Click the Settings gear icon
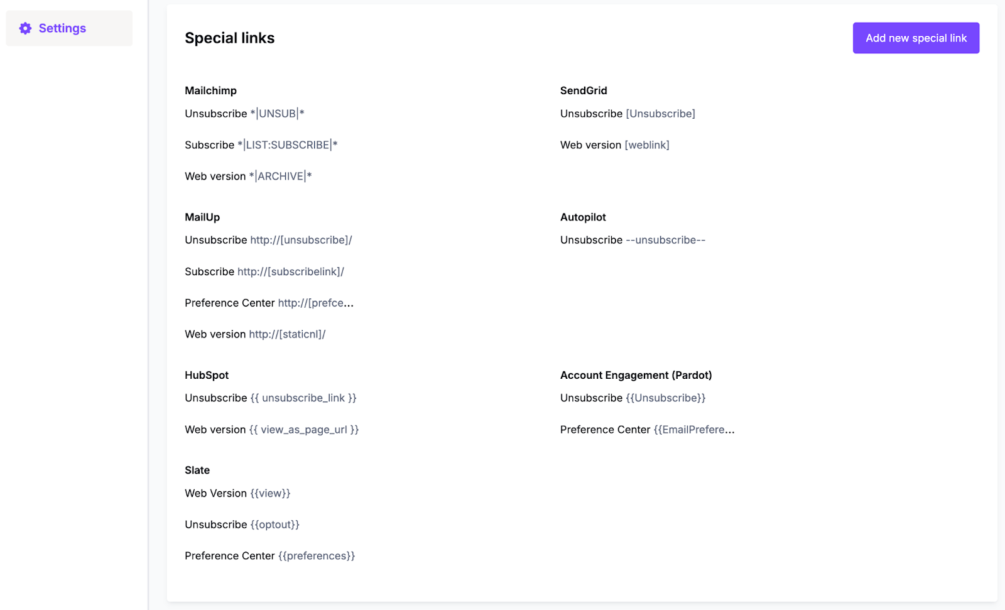Viewport: 1005px width, 610px height. pos(25,28)
